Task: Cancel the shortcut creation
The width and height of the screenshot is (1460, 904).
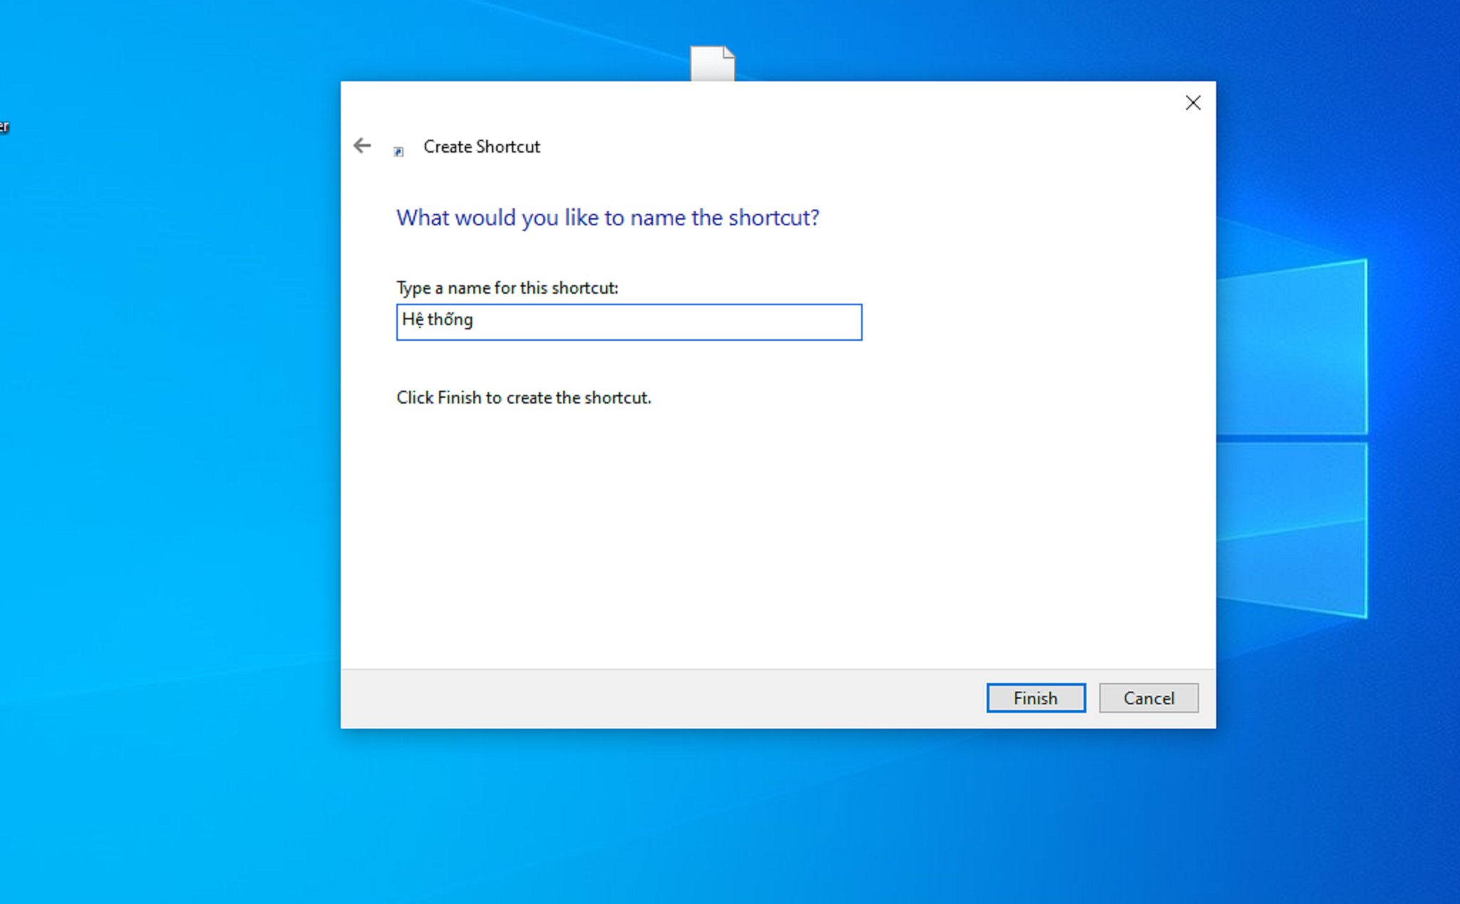Action: click(1148, 698)
